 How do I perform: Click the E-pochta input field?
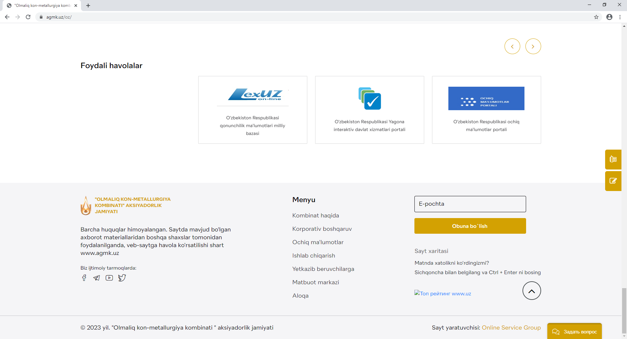pos(470,204)
